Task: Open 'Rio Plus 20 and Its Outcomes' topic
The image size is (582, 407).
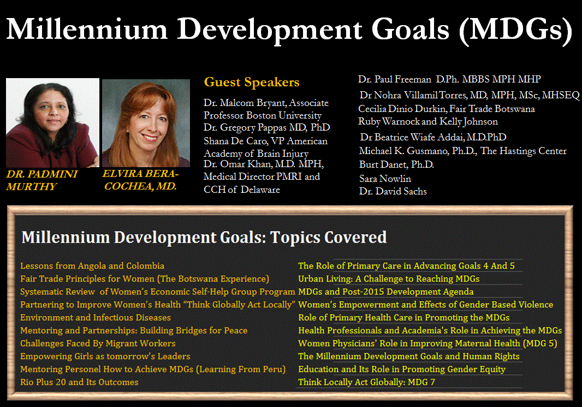Action: [x=79, y=382]
